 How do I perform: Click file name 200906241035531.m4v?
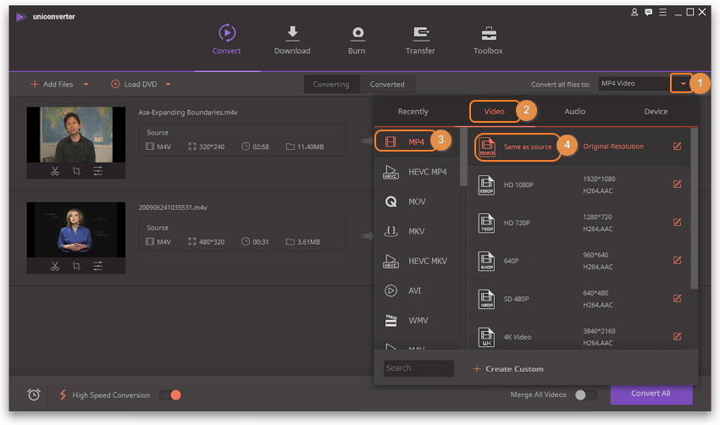click(x=173, y=207)
